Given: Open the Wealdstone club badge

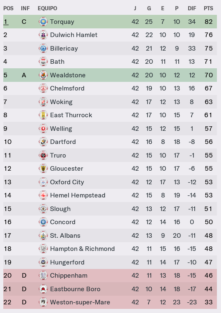Looking at the screenshot, I should pos(43,75).
